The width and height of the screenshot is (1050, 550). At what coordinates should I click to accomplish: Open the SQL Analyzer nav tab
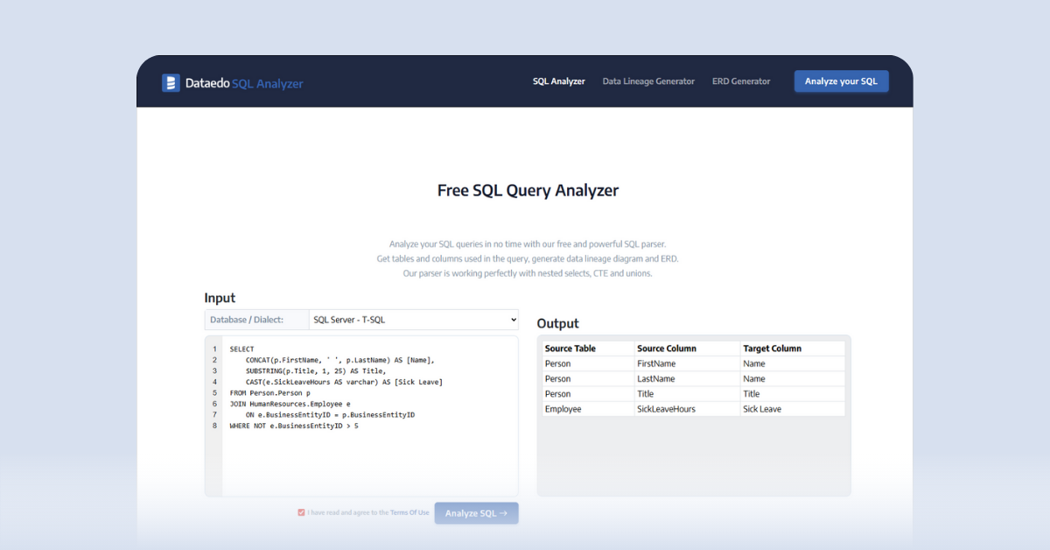tap(558, 81)
